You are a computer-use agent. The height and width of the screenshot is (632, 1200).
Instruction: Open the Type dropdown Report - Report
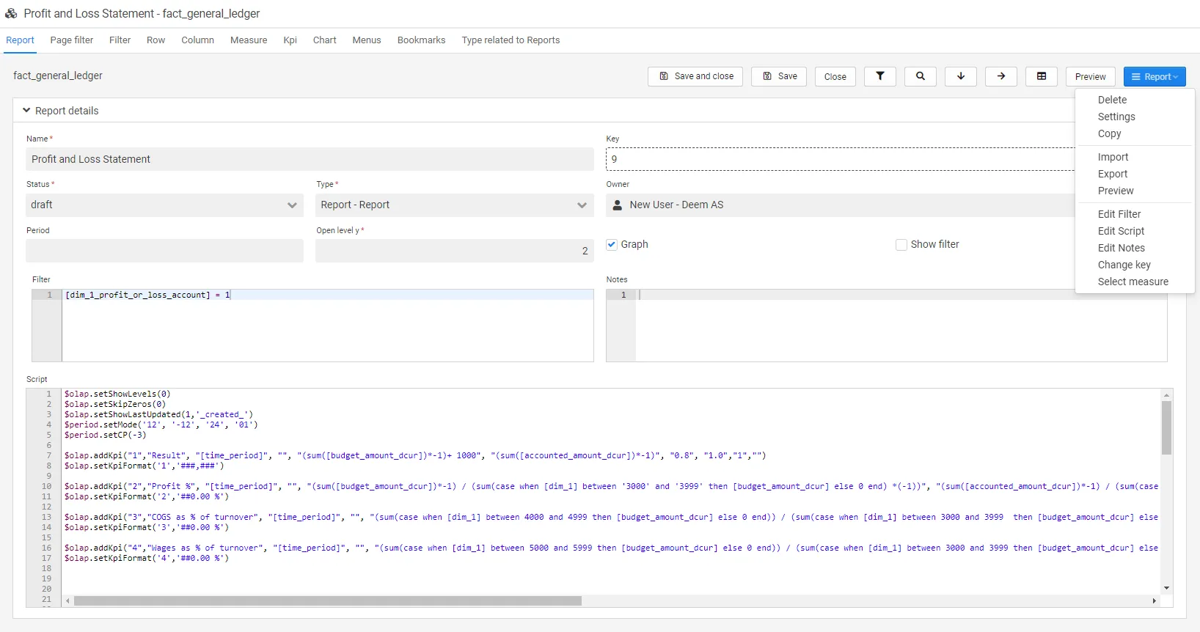point(454,205)
